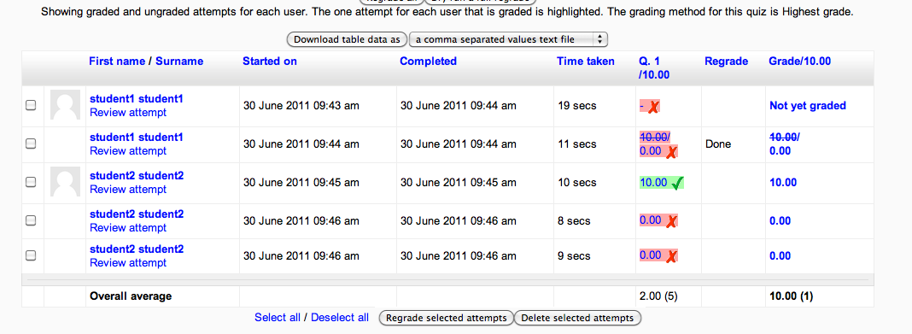
Task: Sort by the First name column header
Action: (x=117, y=62)
